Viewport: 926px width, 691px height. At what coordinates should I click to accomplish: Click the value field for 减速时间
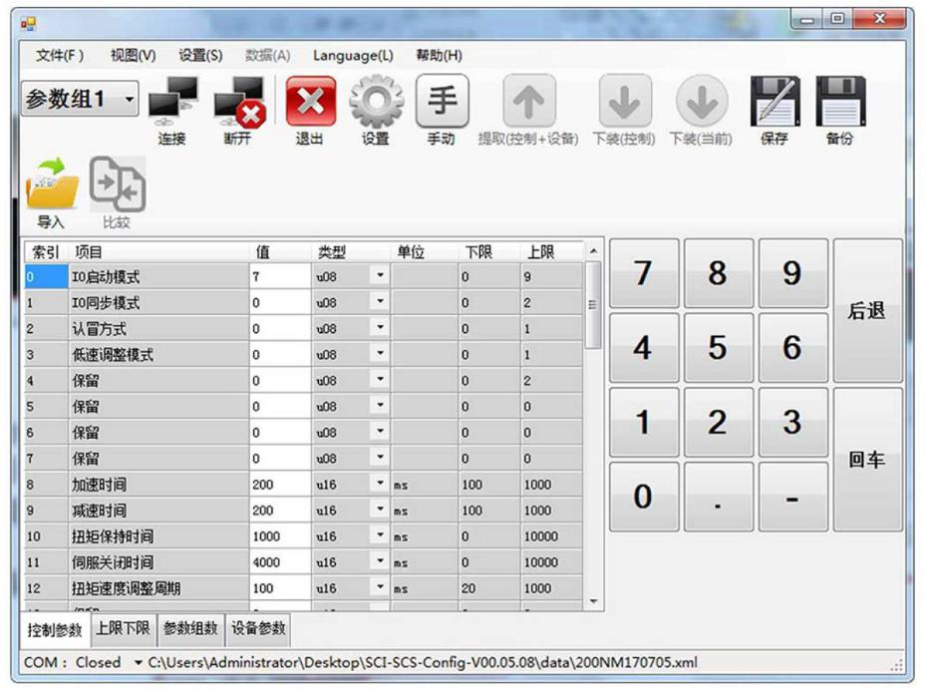tap(279, 511)
